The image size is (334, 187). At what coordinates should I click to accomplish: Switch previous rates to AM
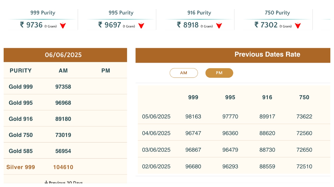[x=184, y=73]
